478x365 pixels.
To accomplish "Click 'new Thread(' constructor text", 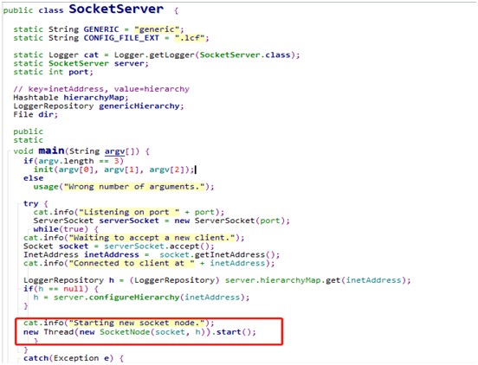I will (x=51, y=332).
